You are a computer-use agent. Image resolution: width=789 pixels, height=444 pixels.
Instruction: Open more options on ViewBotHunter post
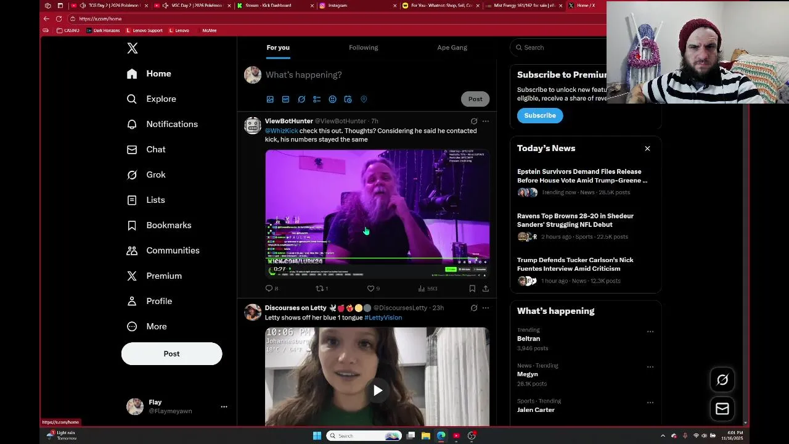486,121
